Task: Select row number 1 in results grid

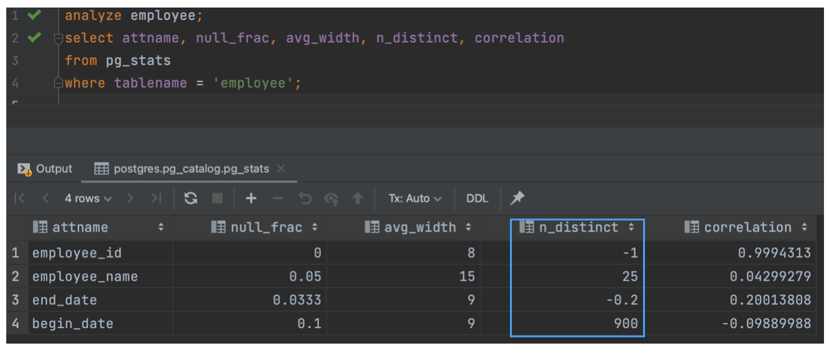Action: pos(16,253)
